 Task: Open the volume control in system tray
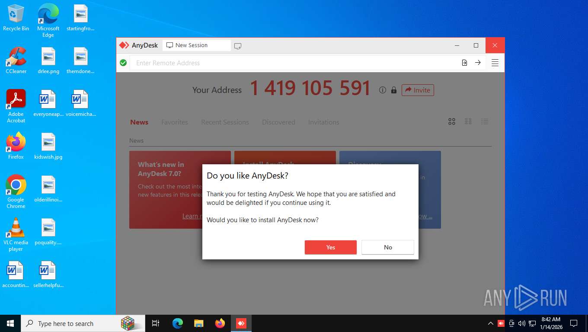(x=522, y=323)
